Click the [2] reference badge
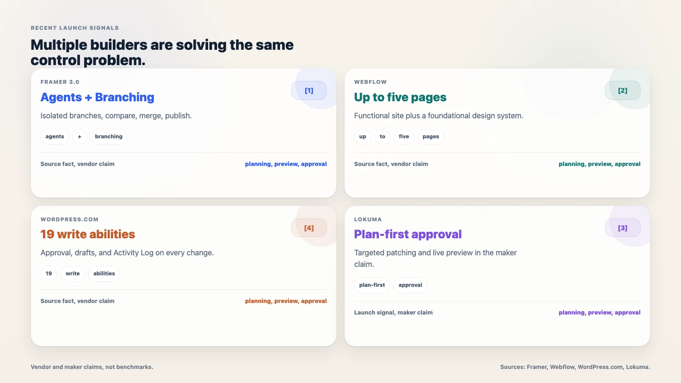 pos(623,91)
